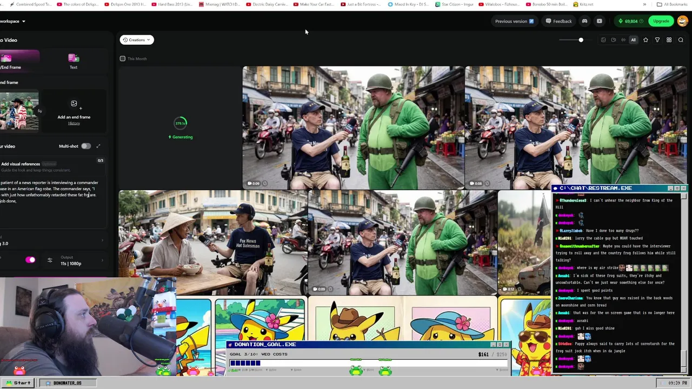692x389 pixels.
Task: Click the Start button on taskbar
Action: [18, 383]
